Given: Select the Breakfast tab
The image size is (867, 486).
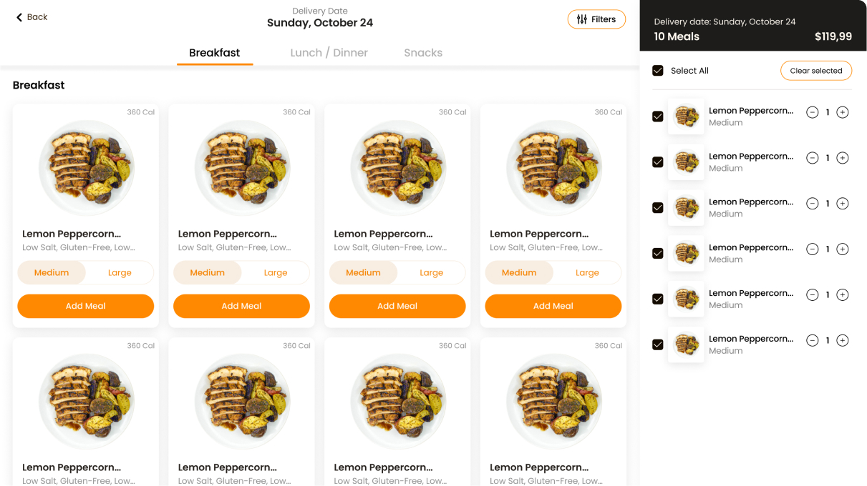Looking at the screenshot, I should [x=214, y=53].
